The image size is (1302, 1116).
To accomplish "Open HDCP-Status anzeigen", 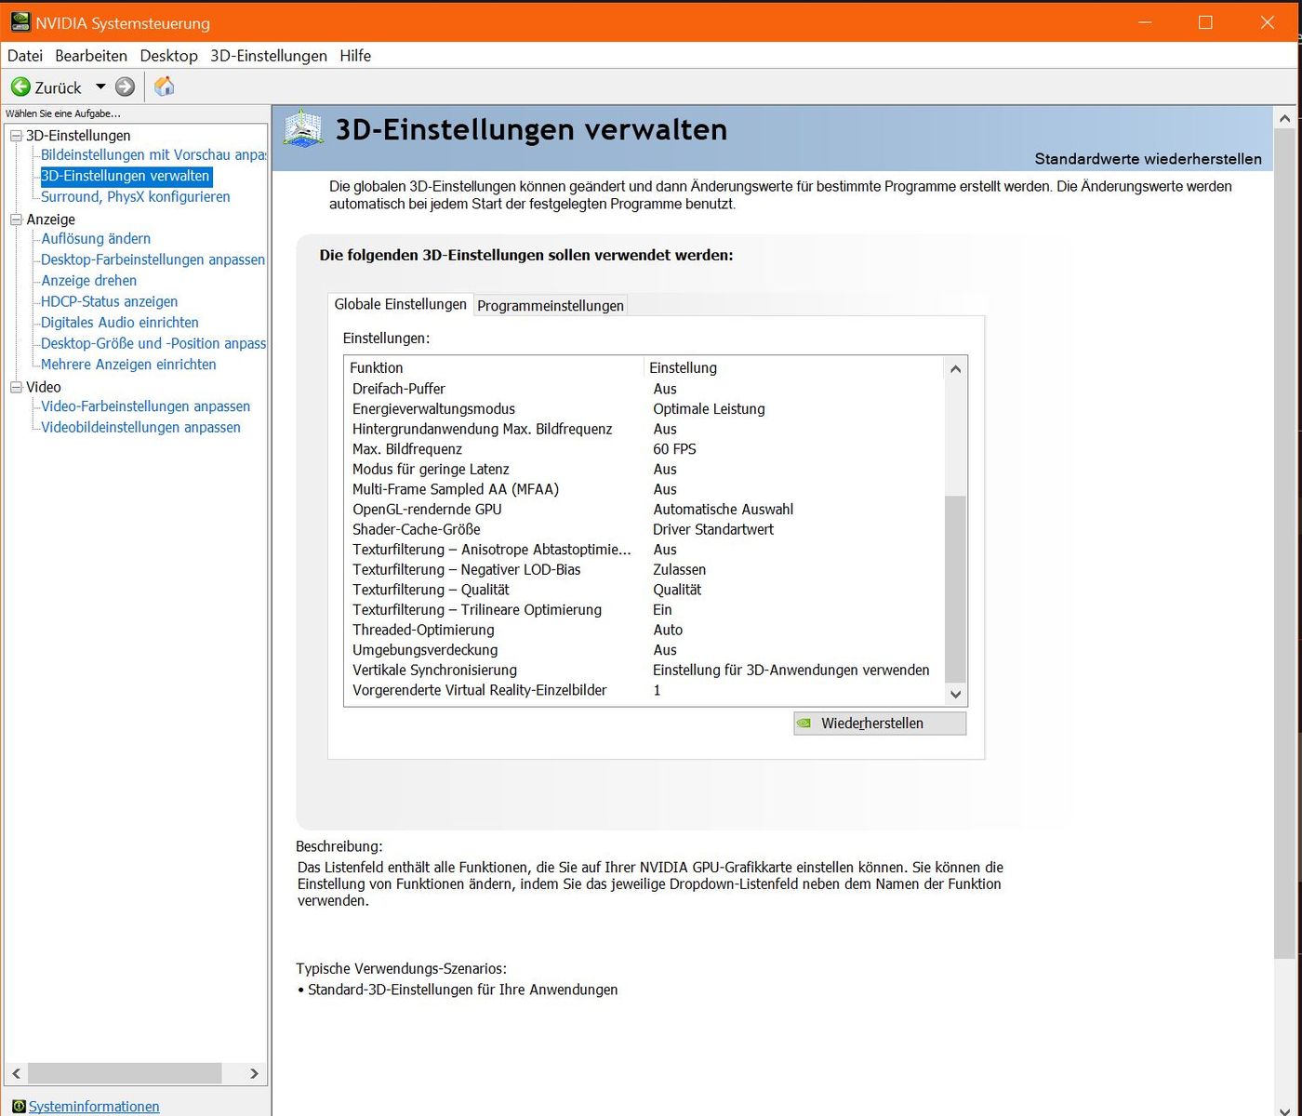I will click(109, 301).
